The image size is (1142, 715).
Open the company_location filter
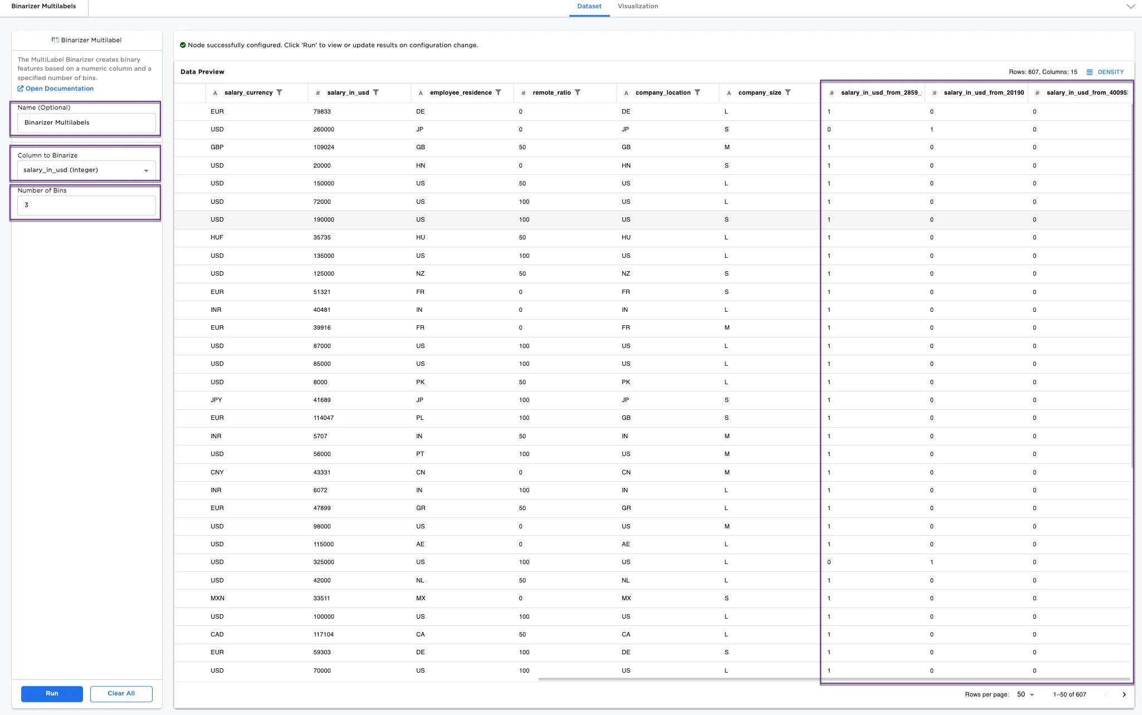699,92
